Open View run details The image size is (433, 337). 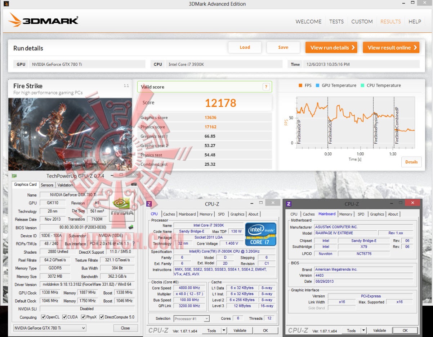pos(331,47)
